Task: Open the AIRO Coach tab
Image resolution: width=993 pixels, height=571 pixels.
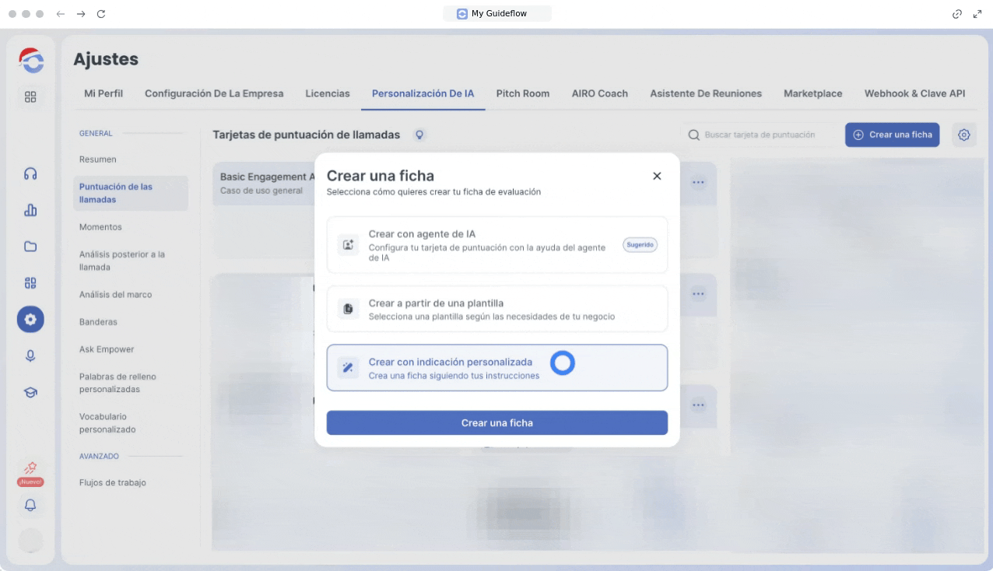Action: click(599, 93)
